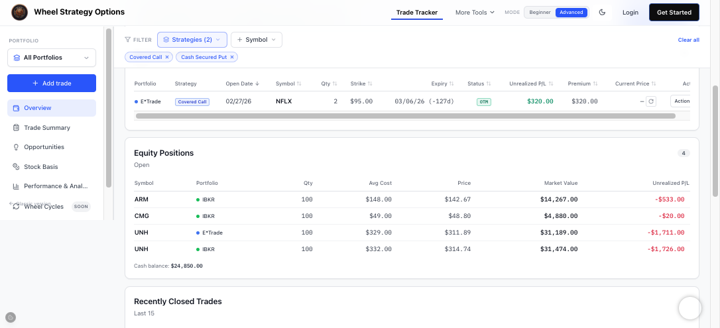Click the Filter funnel icon
The height and width of the screenshot is (328, 720).
(x=128, y=40)
